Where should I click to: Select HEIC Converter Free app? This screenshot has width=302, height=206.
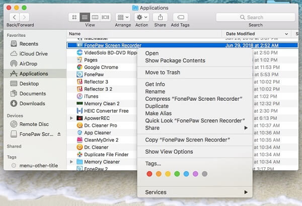(102, 111)
